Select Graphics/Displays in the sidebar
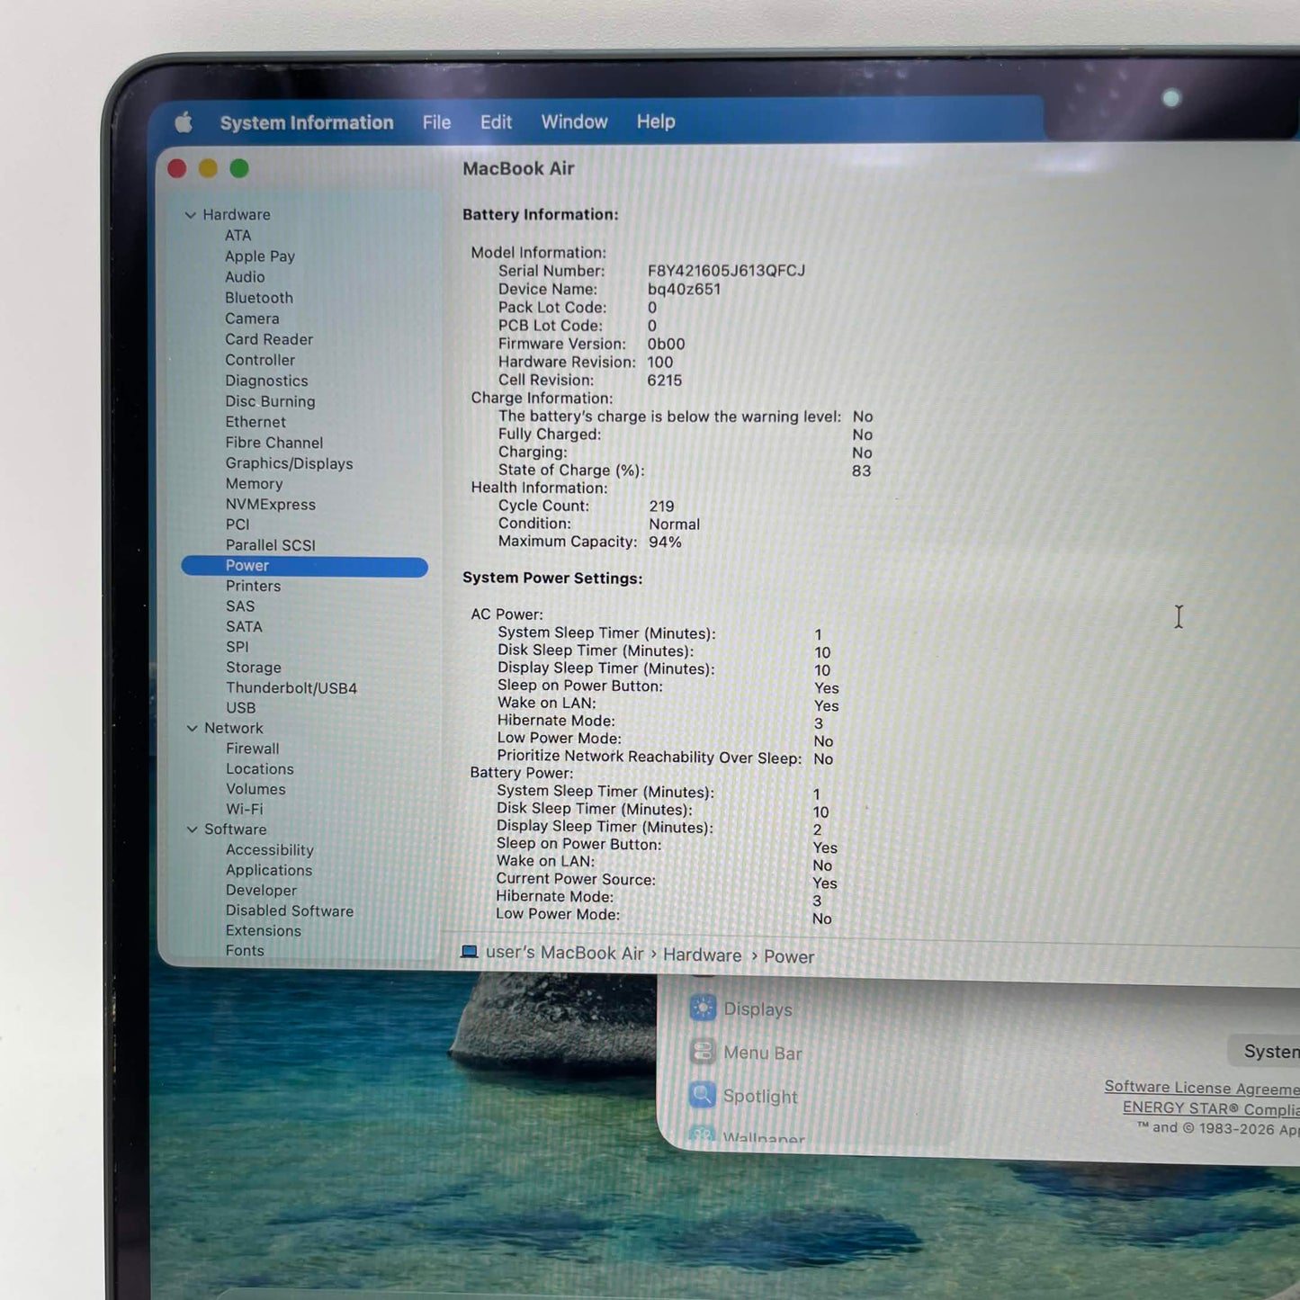 click(x=289, y=463)
